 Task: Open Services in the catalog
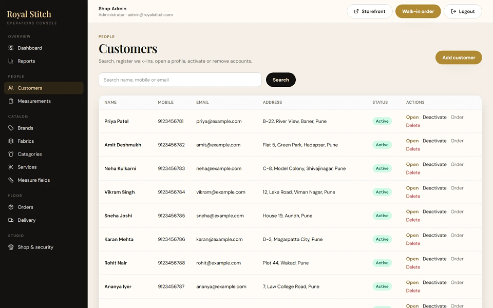click(44, 167)
